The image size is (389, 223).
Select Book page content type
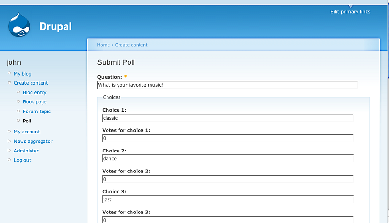(34, 102)
